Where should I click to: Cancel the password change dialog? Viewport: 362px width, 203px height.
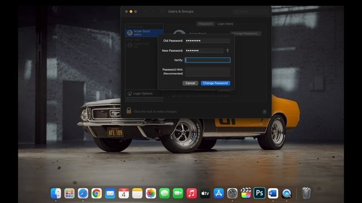pos(190,83)
